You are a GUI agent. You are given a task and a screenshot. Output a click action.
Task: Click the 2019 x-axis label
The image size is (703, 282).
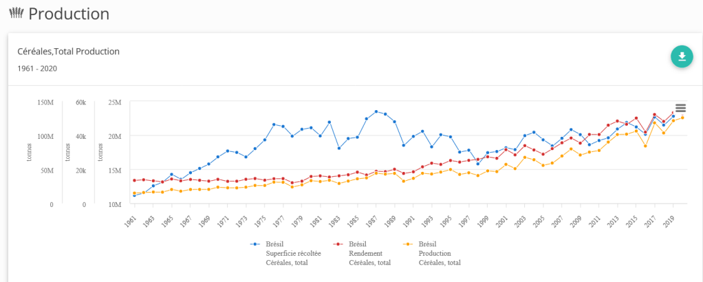click(x=669, y=219)
